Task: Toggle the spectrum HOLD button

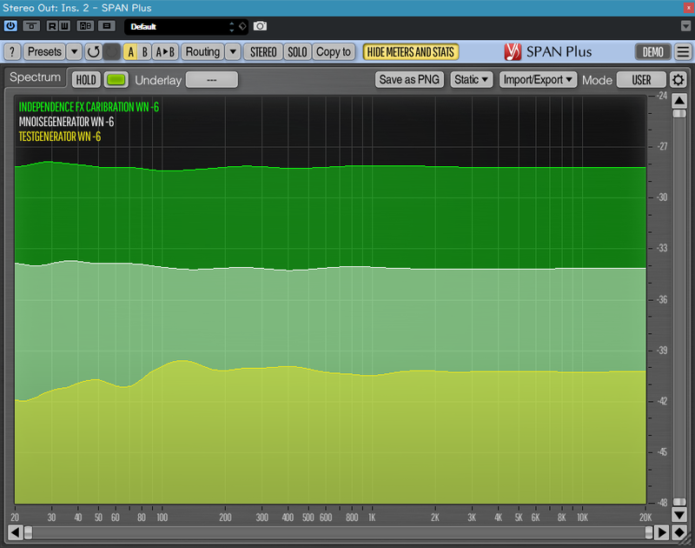Action: (86, 80)
